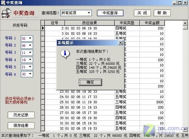189x139 pixels.
Task: Click the 中奖查询 logo icon at top left
Action: (x=6, y=13)
